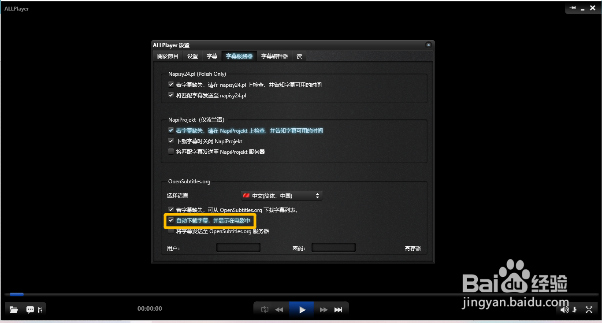The image size is (602, 323).
Task: Select the 字幕服务器 tab
Action: (x=239, y=56)
